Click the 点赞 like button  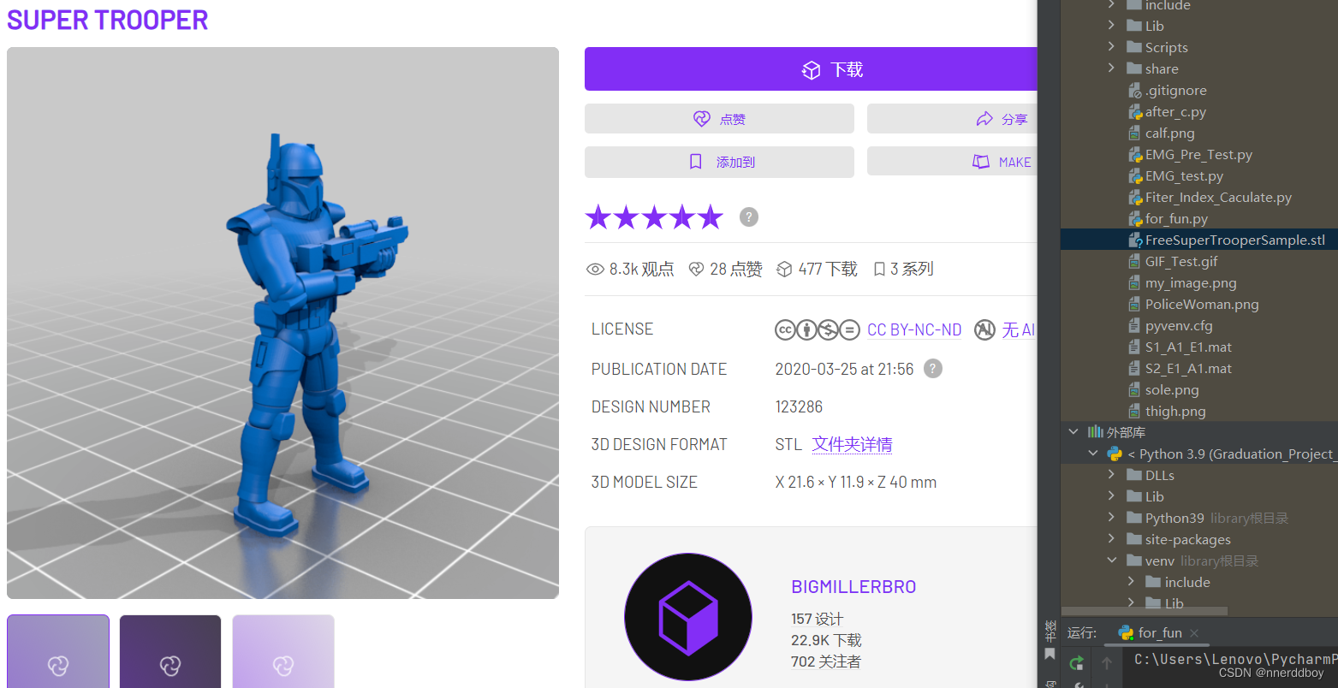coord(719,119)
